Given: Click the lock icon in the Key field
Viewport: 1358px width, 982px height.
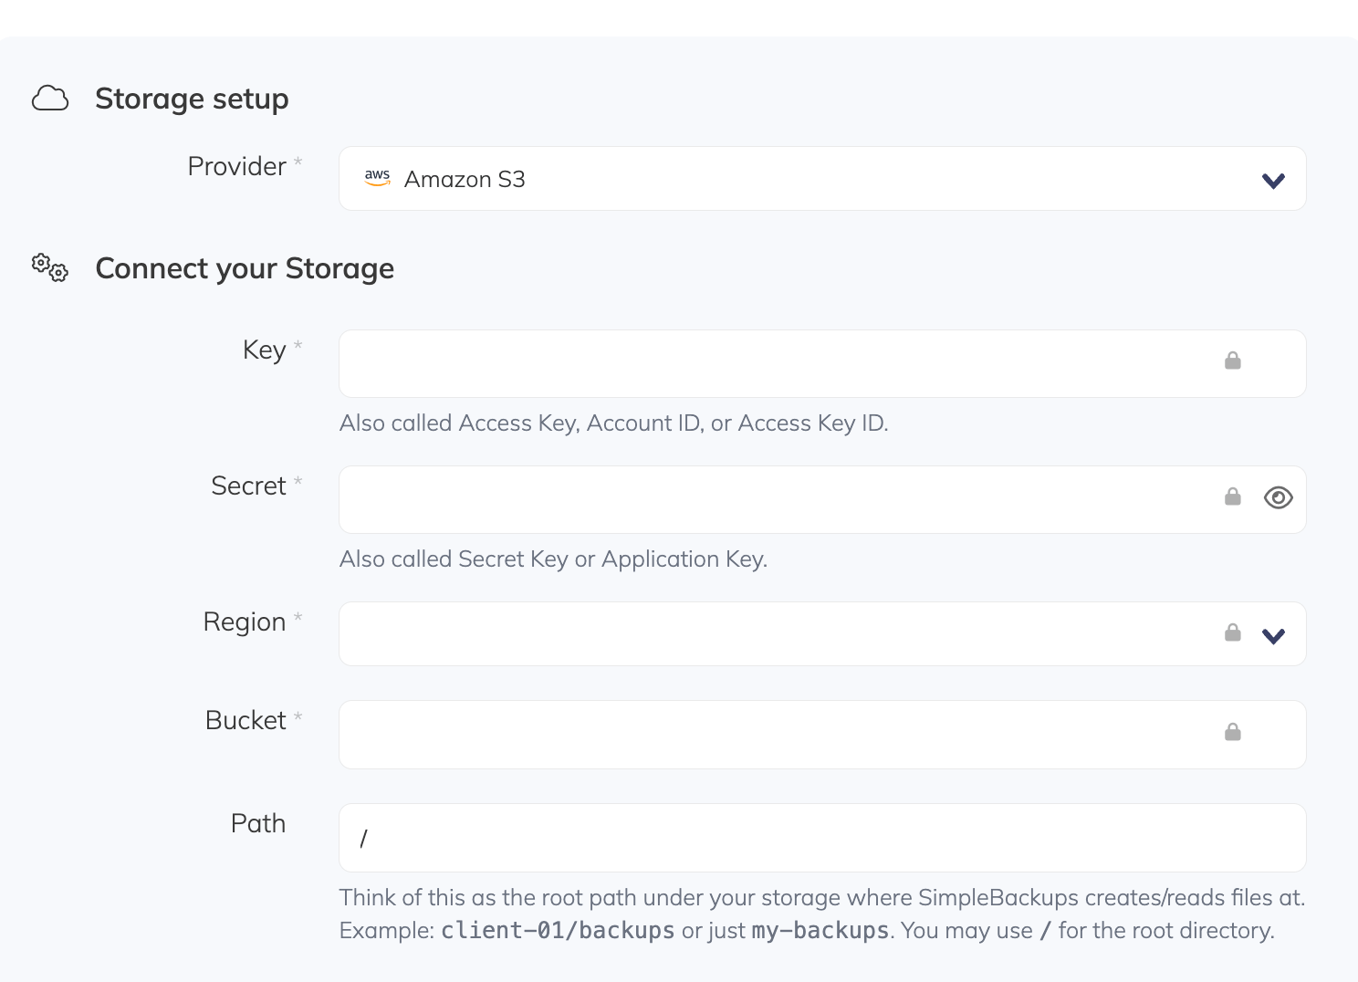Looking at the screenshot, I should coord(1232,360).
